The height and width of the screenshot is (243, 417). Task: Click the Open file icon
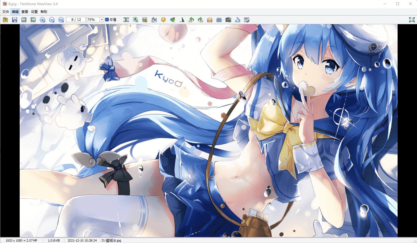pos(5,20)
